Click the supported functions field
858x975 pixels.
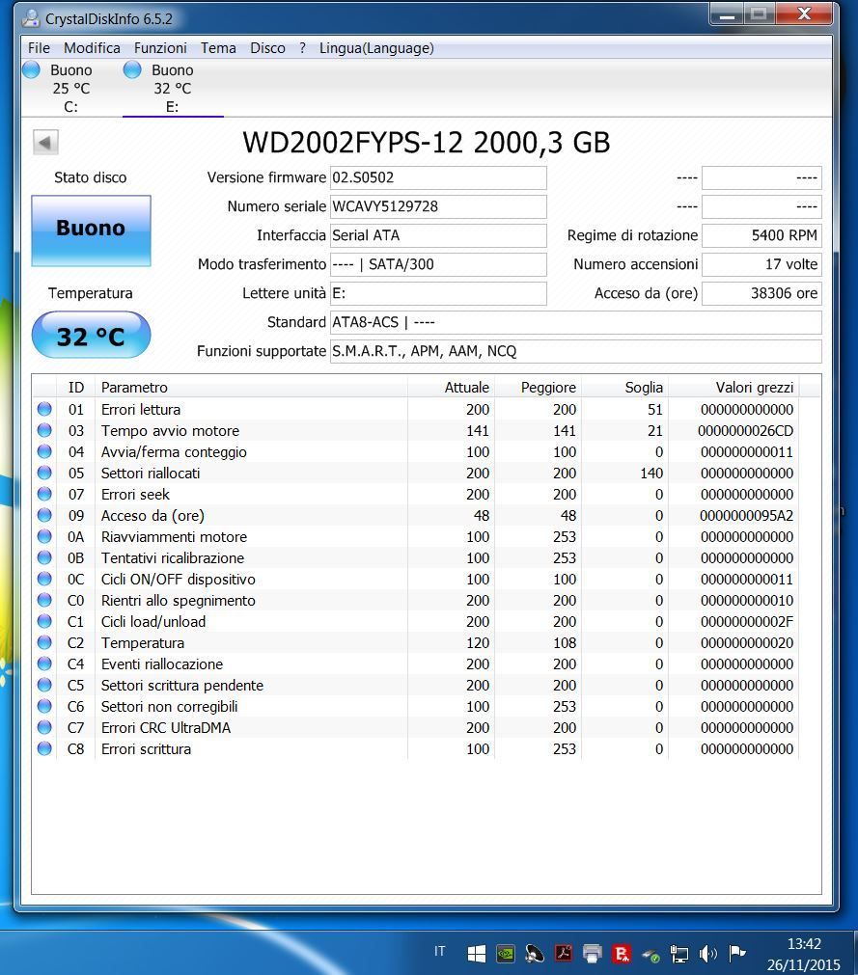click(575, 351)
